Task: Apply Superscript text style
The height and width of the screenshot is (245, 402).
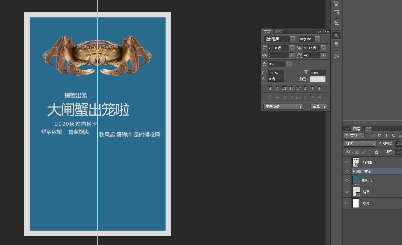Action: coord(298,88)
